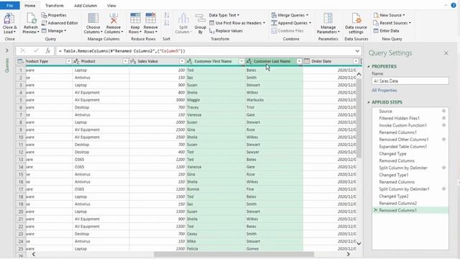Open the Data Type: Text dropdown
This screenshot has width=460, height=259.
click(224, 15)
